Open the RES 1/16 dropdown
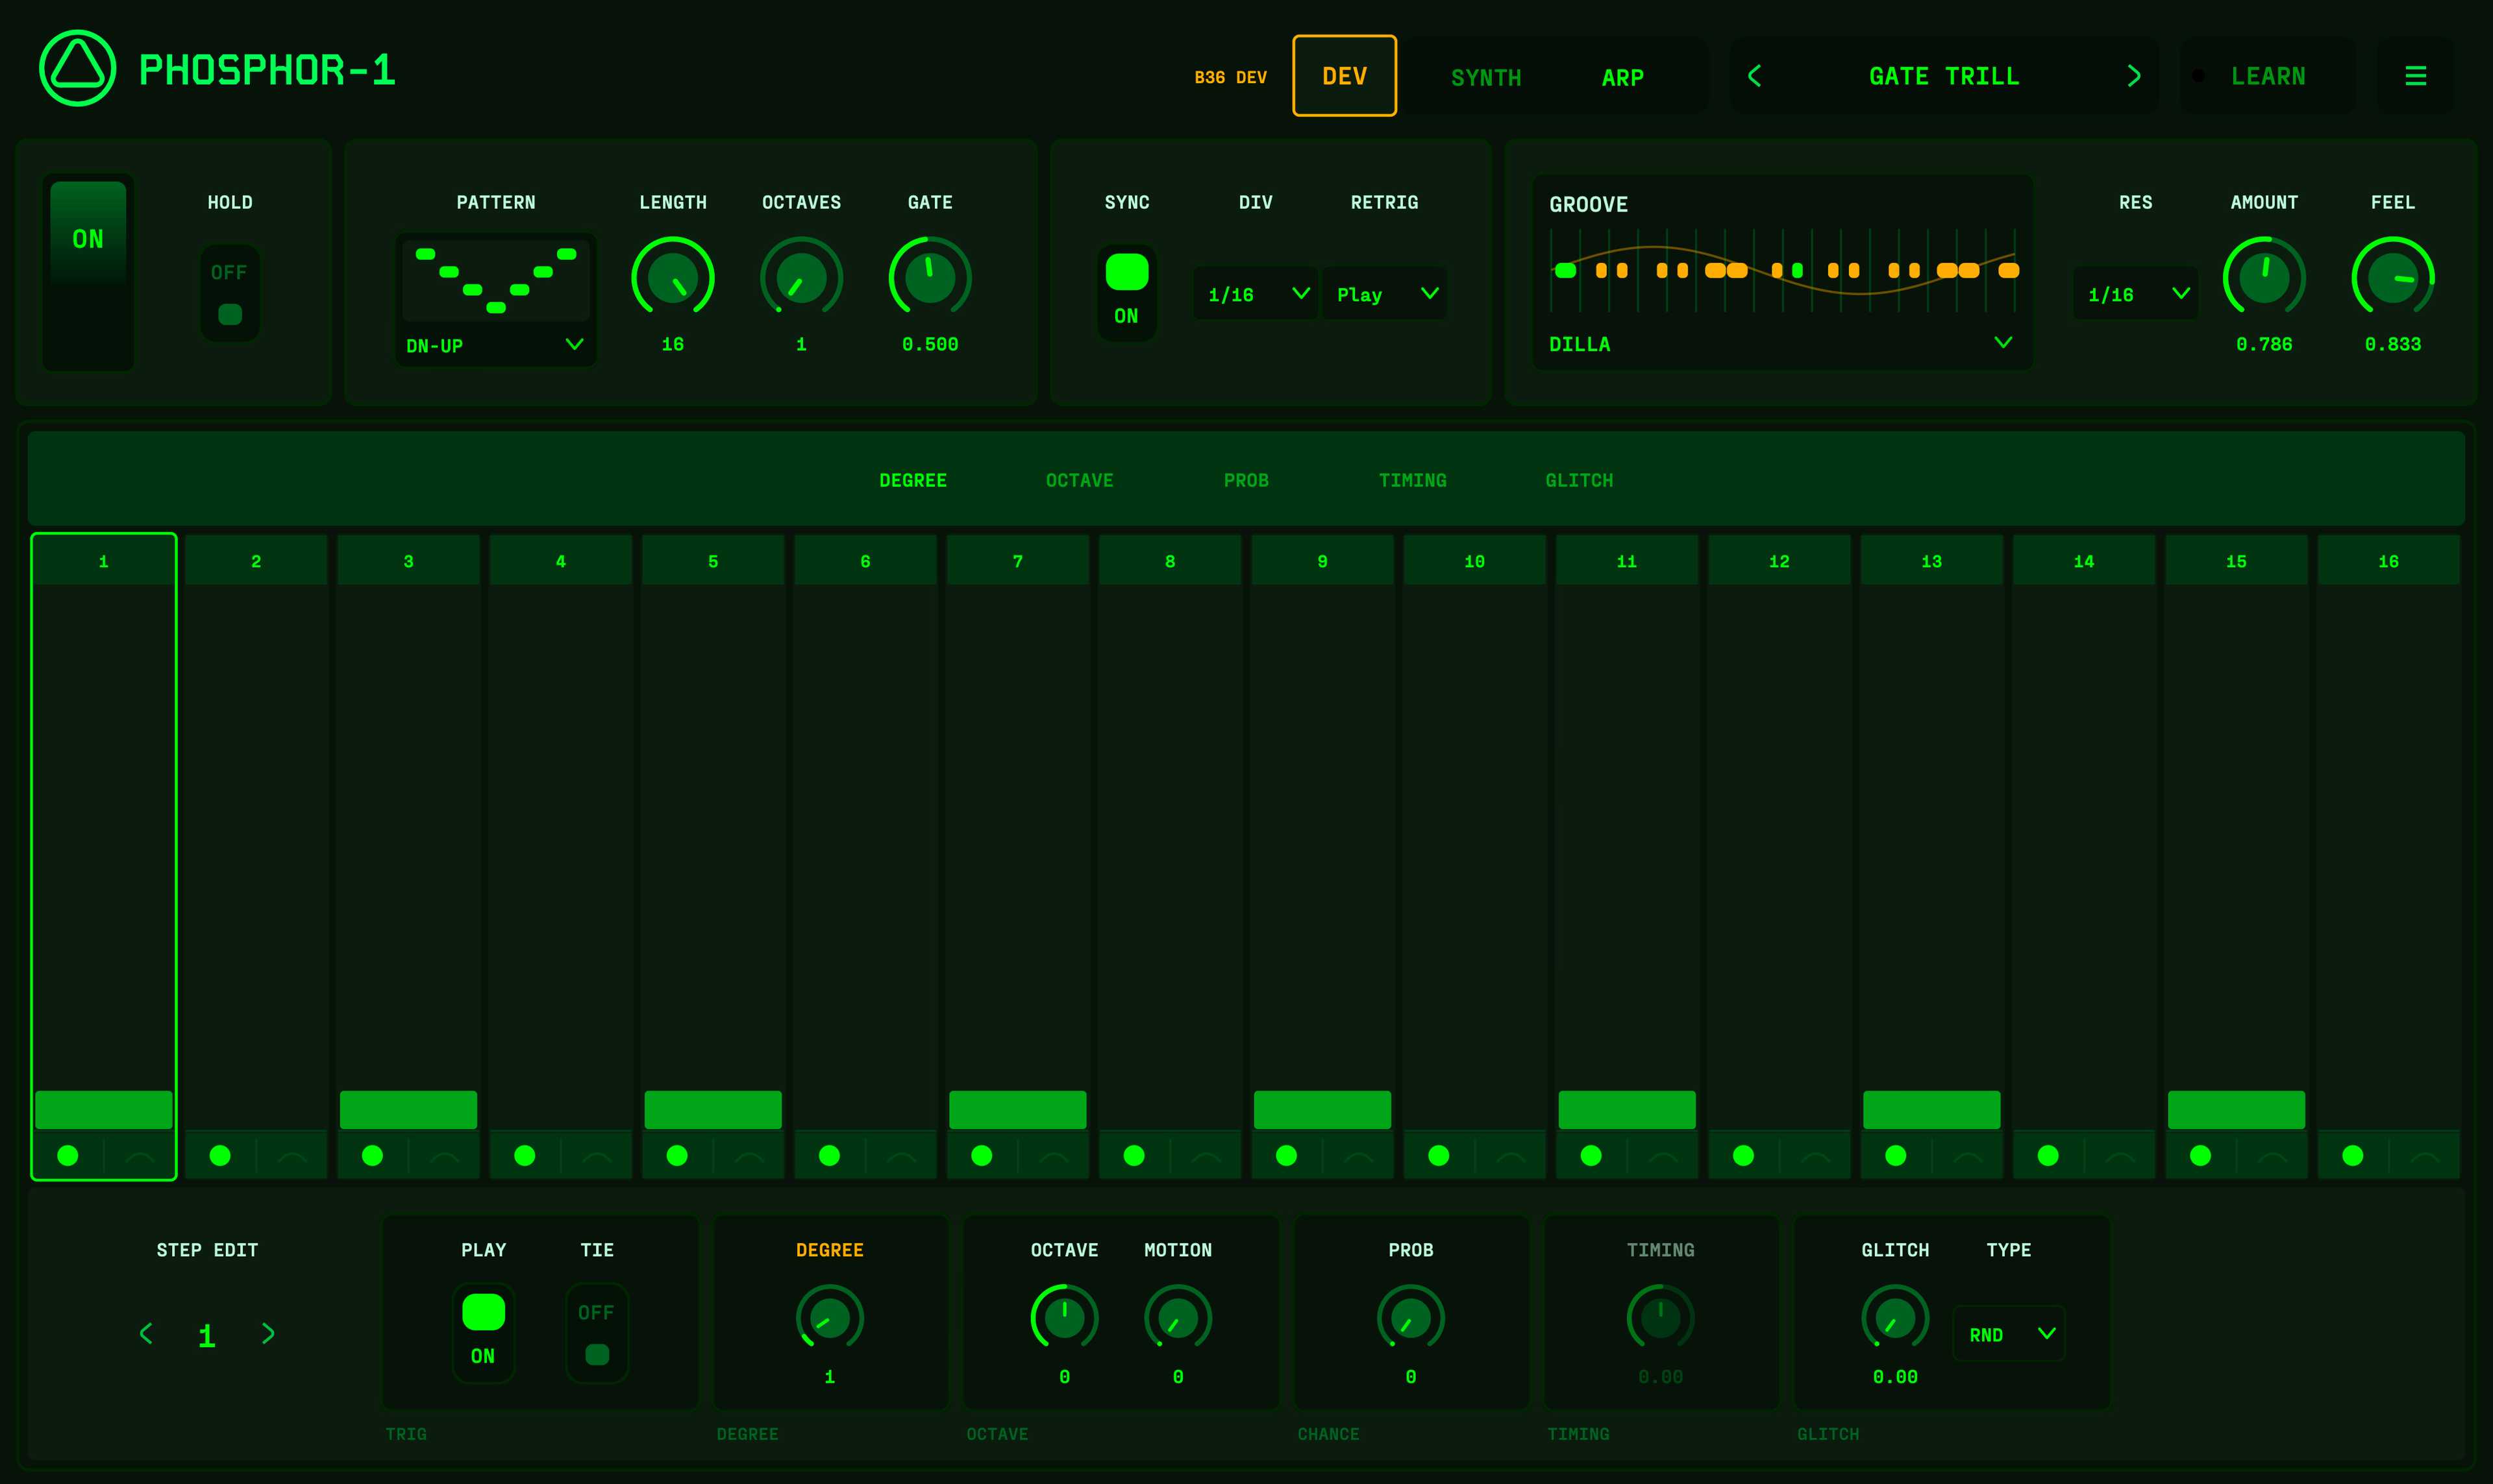 (x=2136, y=294)
